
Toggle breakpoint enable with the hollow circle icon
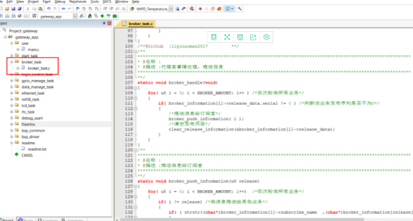point(207,9)
